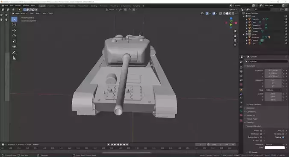Viewport: 289px width, 157px height.
Task: Open the Texture properties checker tab
Action: pyautogui.click(x=241, y=121)
